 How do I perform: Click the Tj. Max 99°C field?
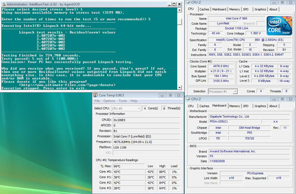[129, 166]
